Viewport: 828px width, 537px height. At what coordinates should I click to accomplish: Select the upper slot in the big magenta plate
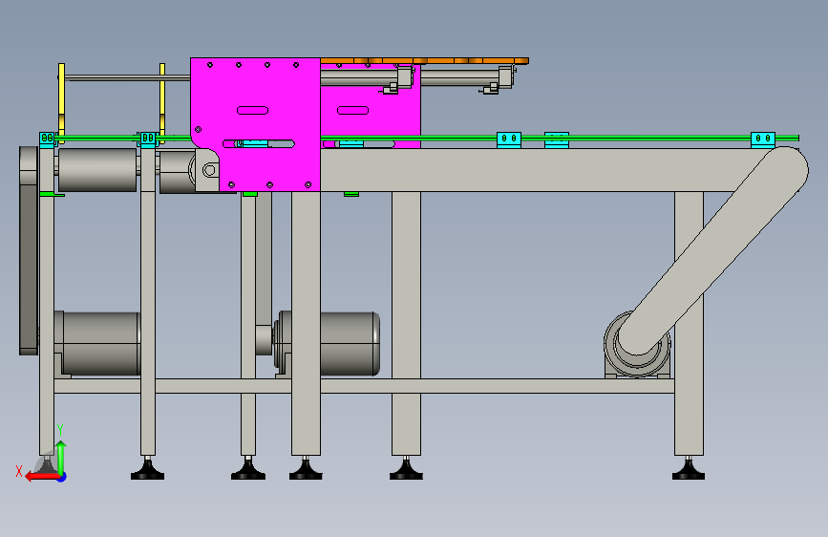[x=252, y=111]
